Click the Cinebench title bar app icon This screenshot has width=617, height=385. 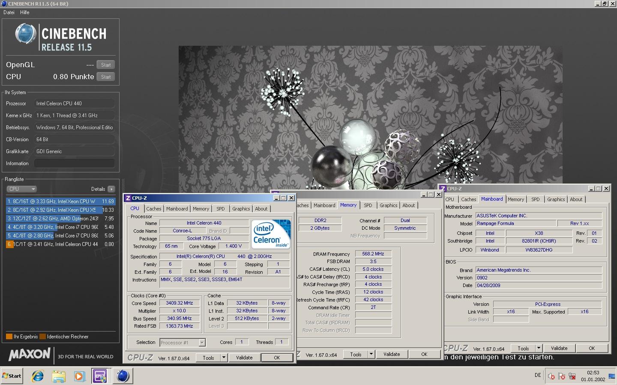4,4
